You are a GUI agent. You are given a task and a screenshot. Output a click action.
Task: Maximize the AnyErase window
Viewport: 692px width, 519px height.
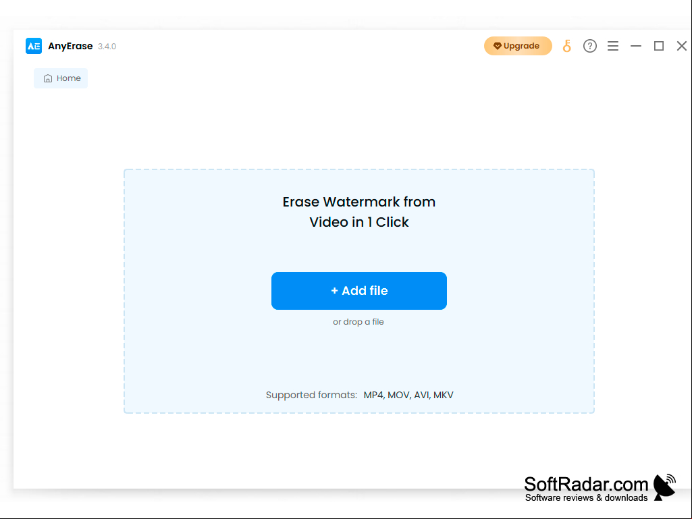(x=658, y=46)
